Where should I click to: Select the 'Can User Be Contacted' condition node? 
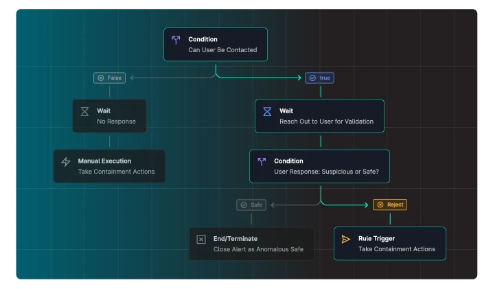click(x=216, y=45)
